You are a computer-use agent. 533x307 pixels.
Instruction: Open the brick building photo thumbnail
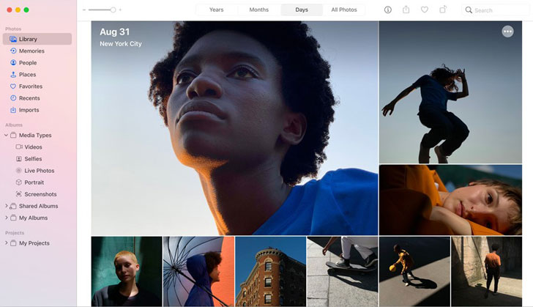coord(271,272)
